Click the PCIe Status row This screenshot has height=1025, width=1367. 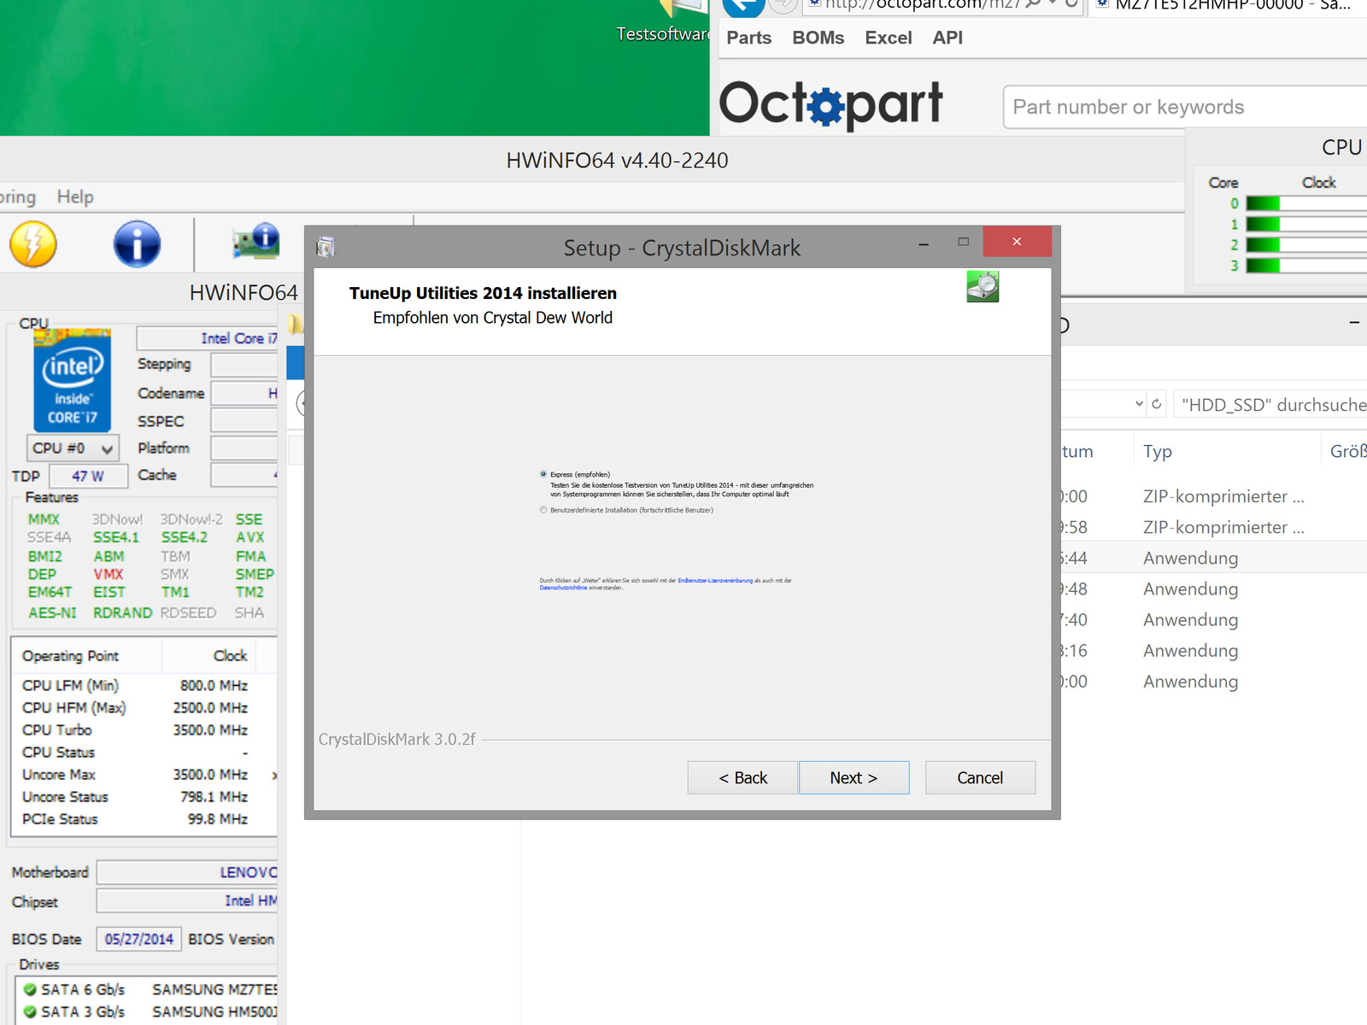pyautogui.click(x=135, y=818)
